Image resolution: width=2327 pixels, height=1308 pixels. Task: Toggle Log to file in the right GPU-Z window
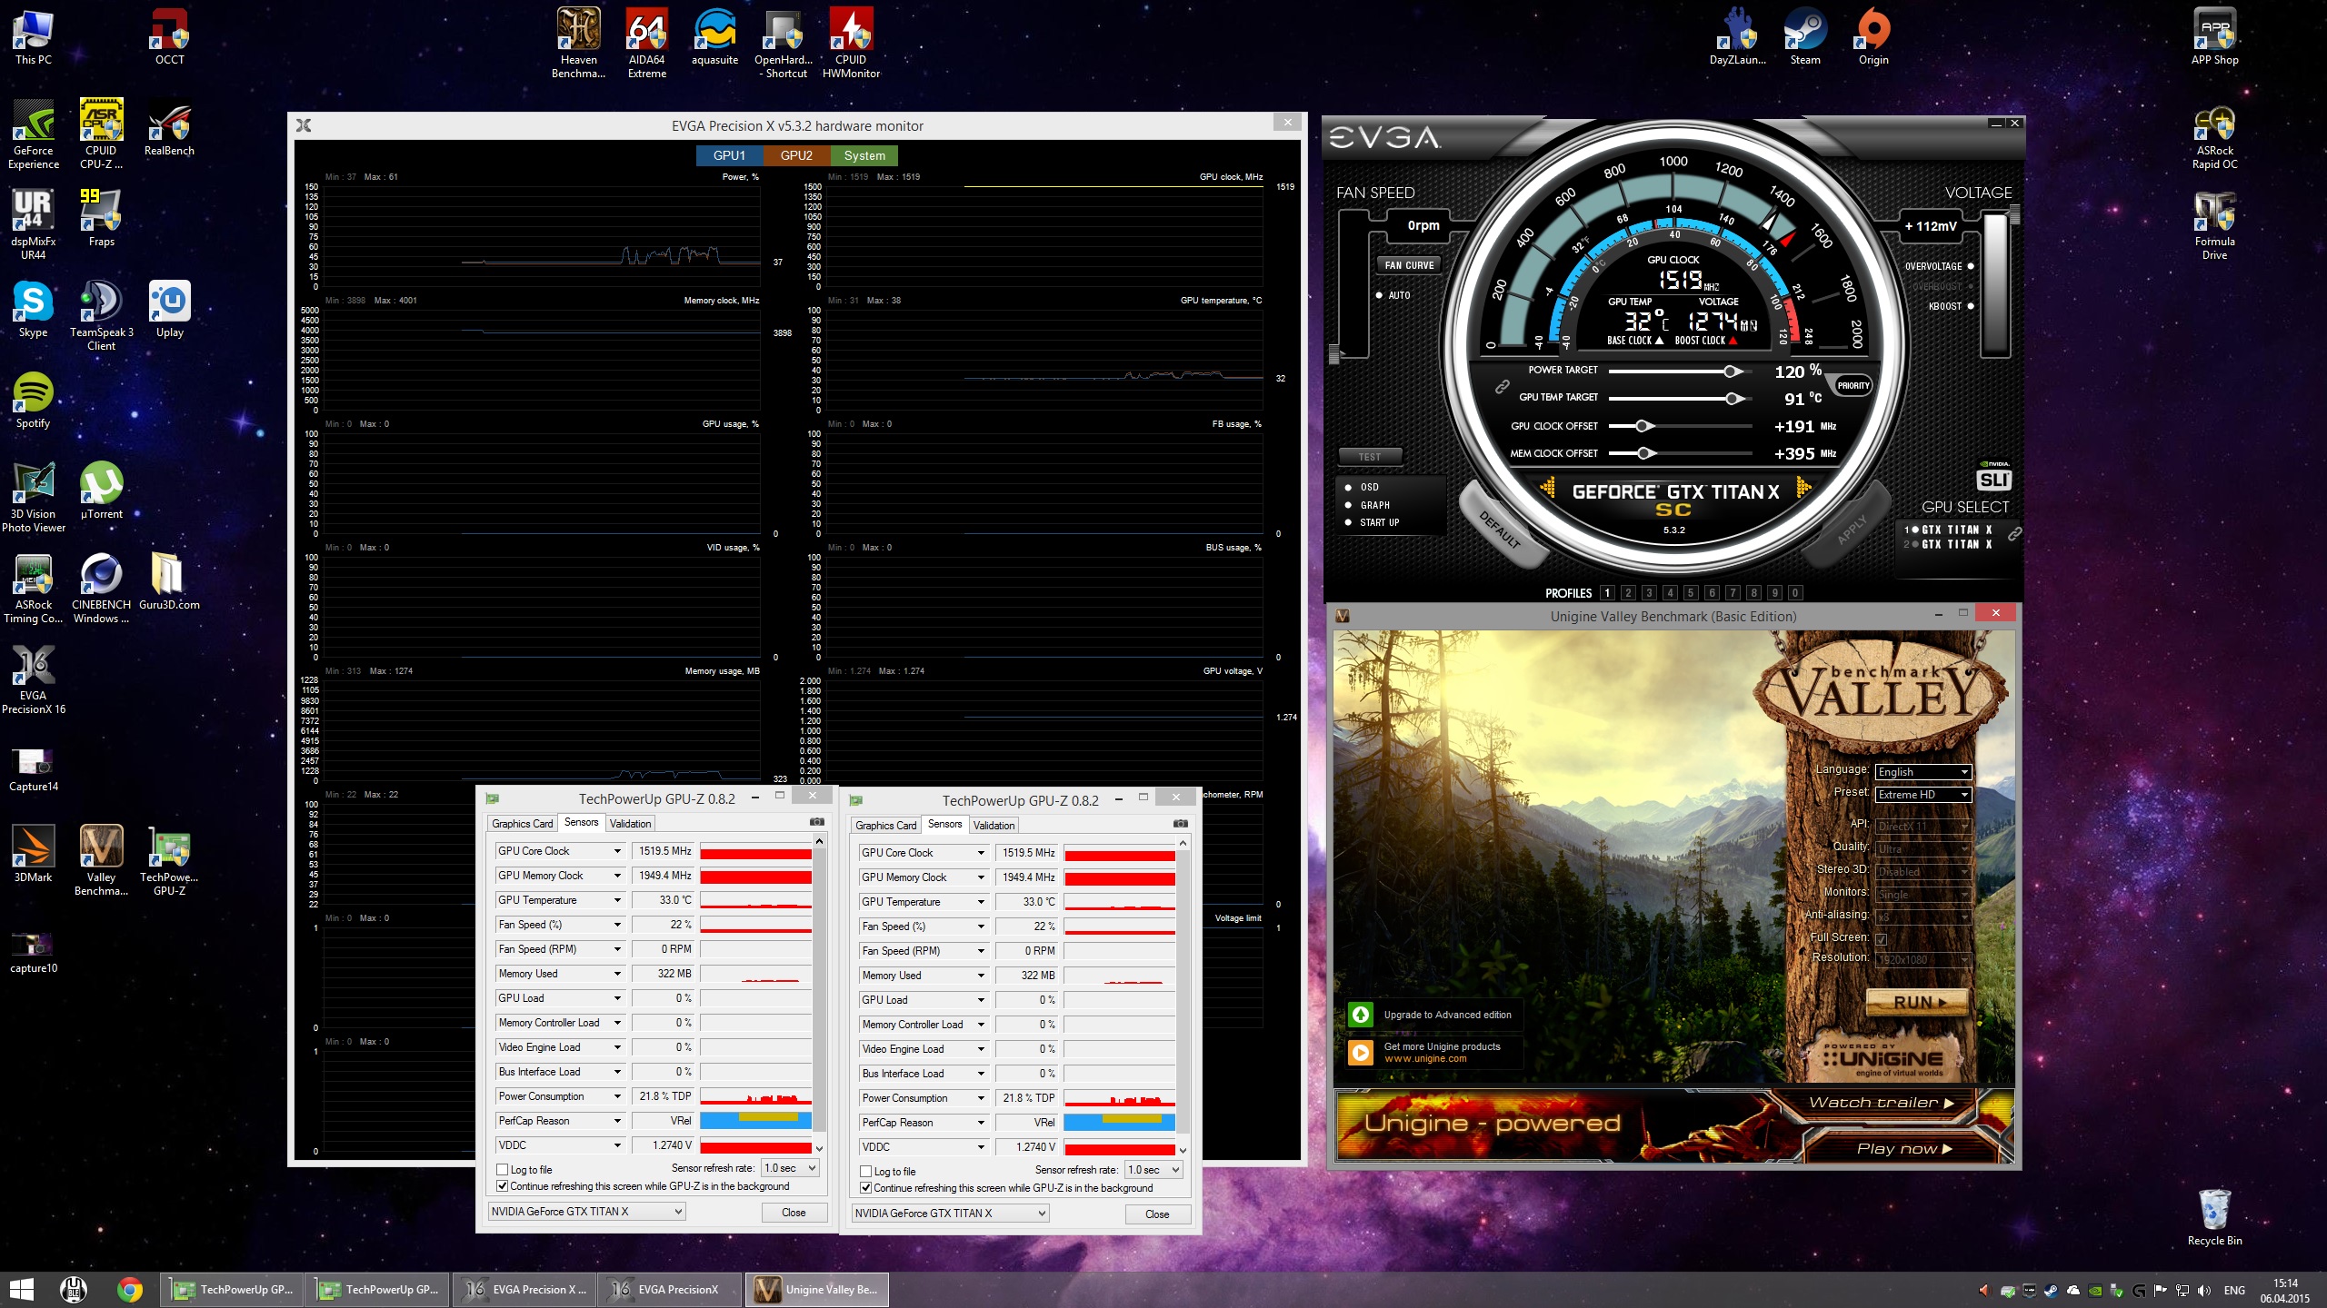tap(866, 1172)
